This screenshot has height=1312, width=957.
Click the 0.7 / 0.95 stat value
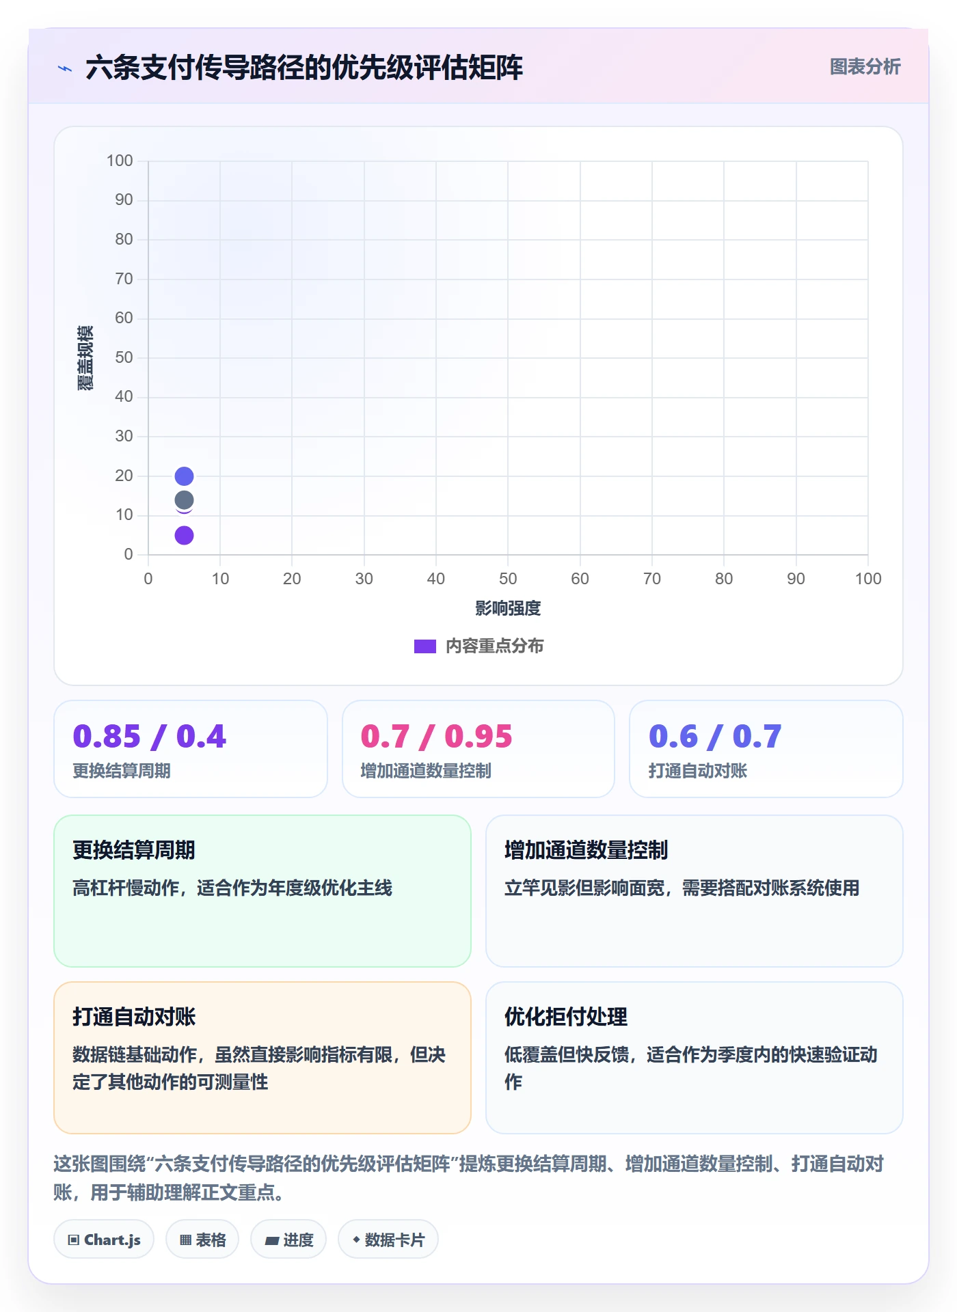pos(437,736)
